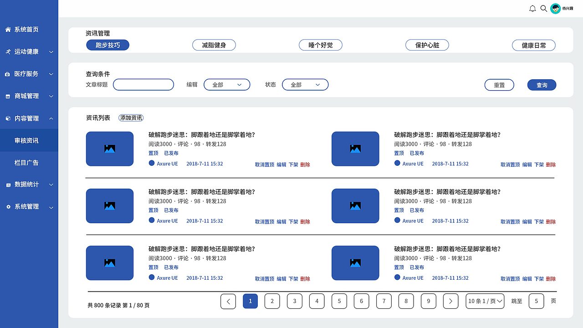Image resolution: width=583 pixels, height=328 pixels.
Task: Select the 数据统计 sidebar icon
Action: [x=7, y=184]
